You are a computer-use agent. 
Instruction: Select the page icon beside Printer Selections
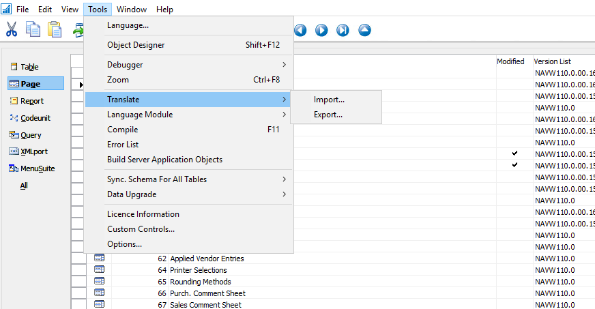pos(100,270)
